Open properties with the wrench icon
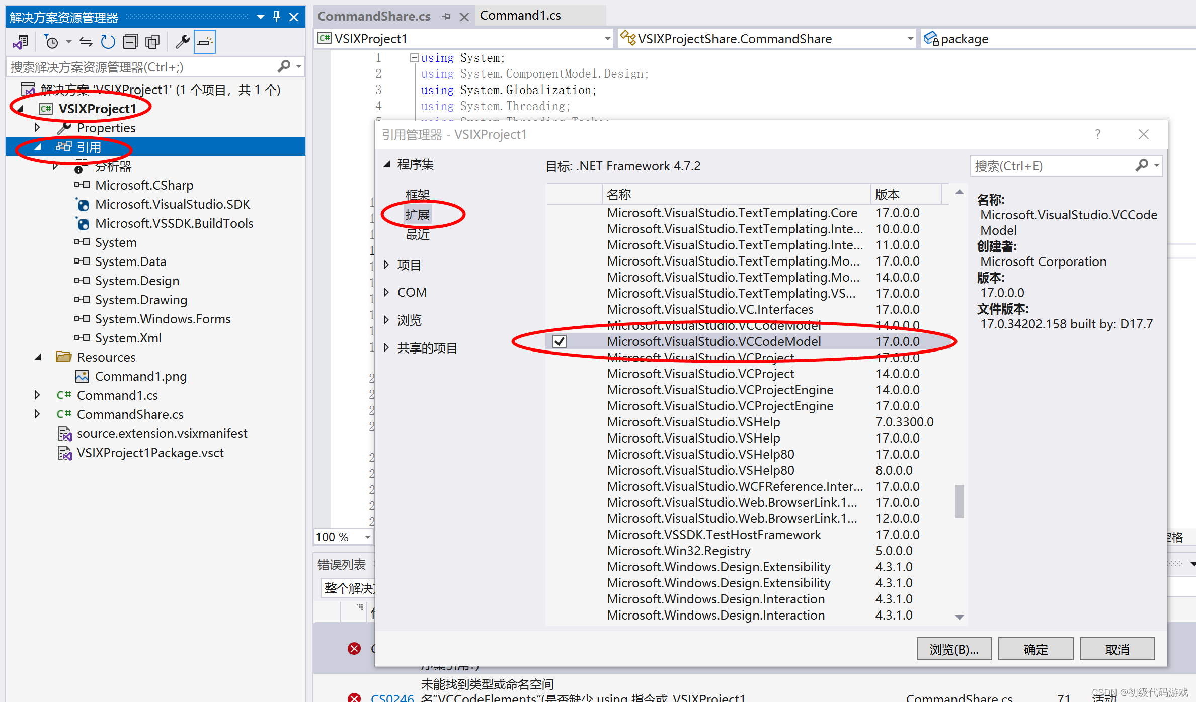The width and height of the screenshot is (1196, 702). (x=182, y=42)
